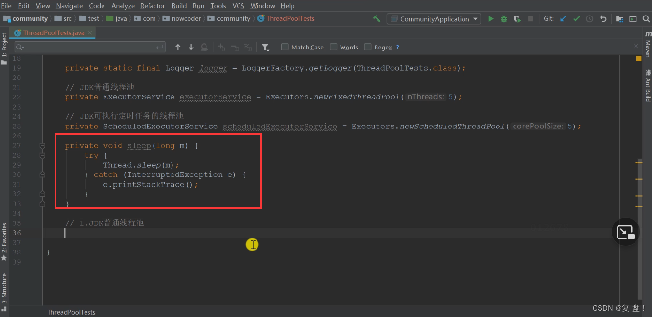The width and height of the screenshot is (652, 317).
Task: Open the VCS menu
Action: coord(238,6)
